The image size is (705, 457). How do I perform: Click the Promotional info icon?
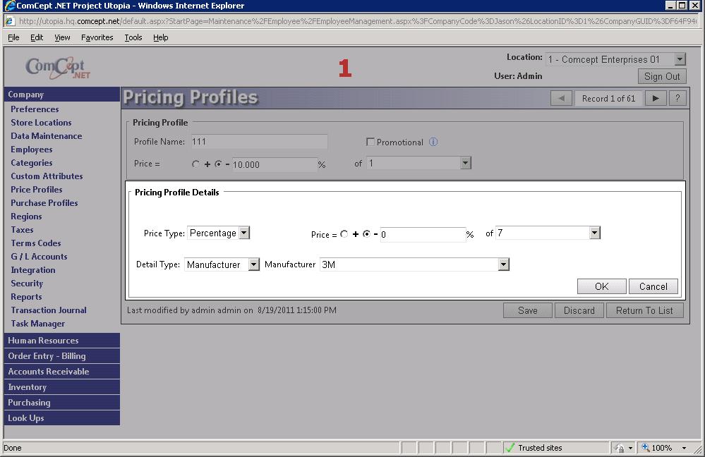click(433, 142)
